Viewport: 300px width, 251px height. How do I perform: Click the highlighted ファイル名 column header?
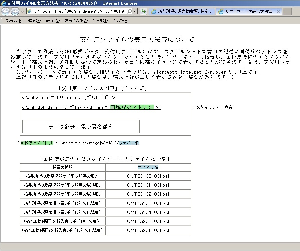coord(148,167)
